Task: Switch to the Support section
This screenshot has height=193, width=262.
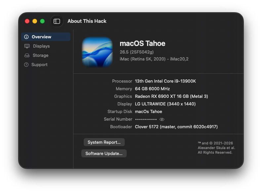Action: tap(46, 65)
